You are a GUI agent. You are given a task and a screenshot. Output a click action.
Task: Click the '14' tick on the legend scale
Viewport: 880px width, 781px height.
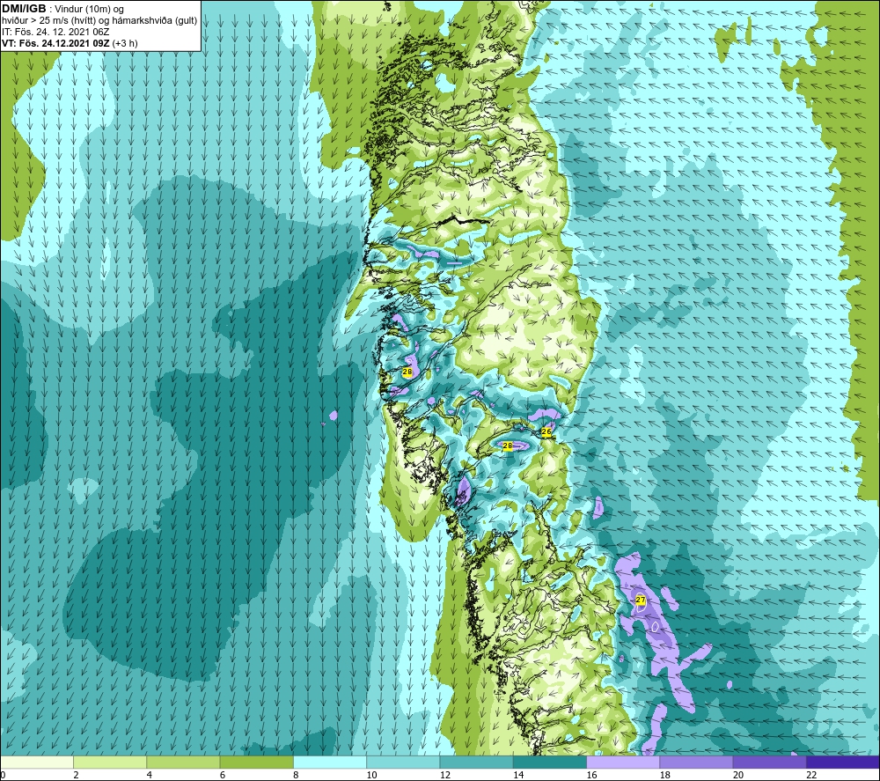click(518, 775)
